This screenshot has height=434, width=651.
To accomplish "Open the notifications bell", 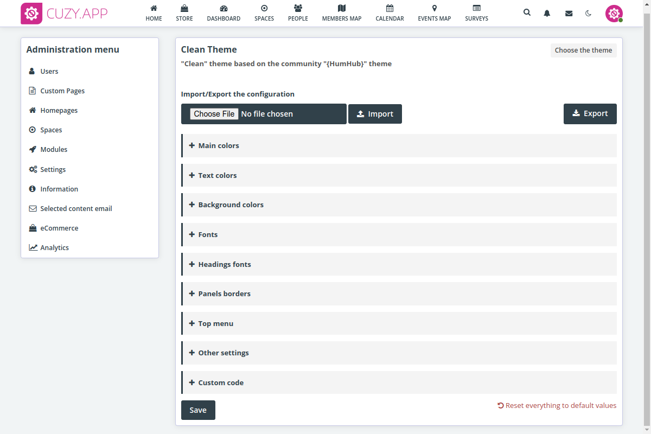I will [x=547, y=14].
